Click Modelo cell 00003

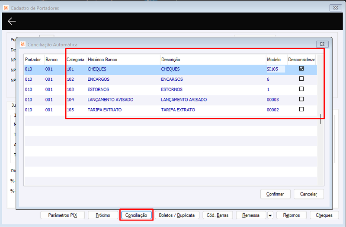[x=273, y=100]
